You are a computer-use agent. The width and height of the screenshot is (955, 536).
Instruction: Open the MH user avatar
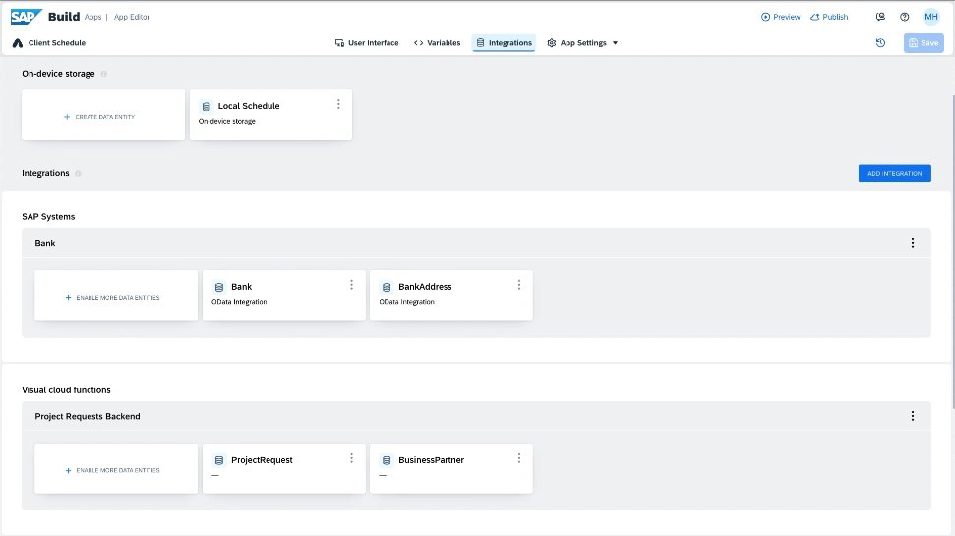pos(931,17)
